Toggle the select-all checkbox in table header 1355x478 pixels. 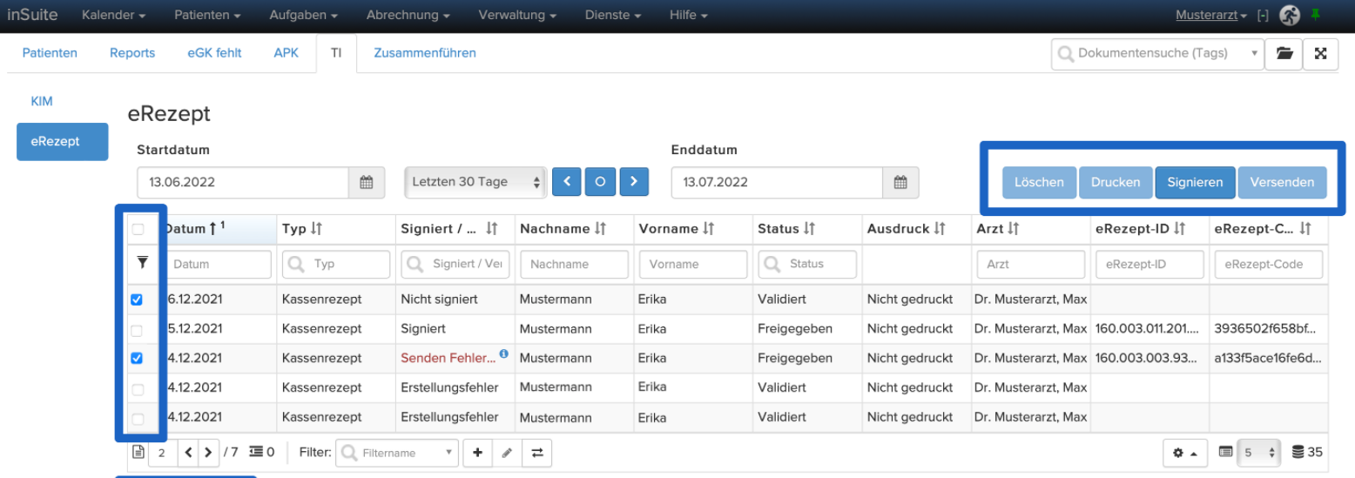coord(138,230)
